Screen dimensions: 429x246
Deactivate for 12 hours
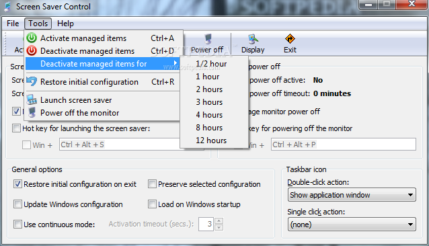click(214, 140)
